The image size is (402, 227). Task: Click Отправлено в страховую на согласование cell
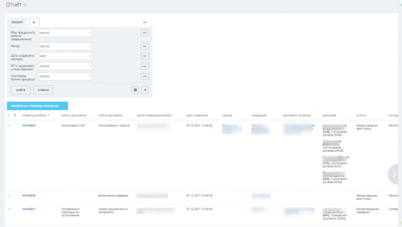click(70, 213)
